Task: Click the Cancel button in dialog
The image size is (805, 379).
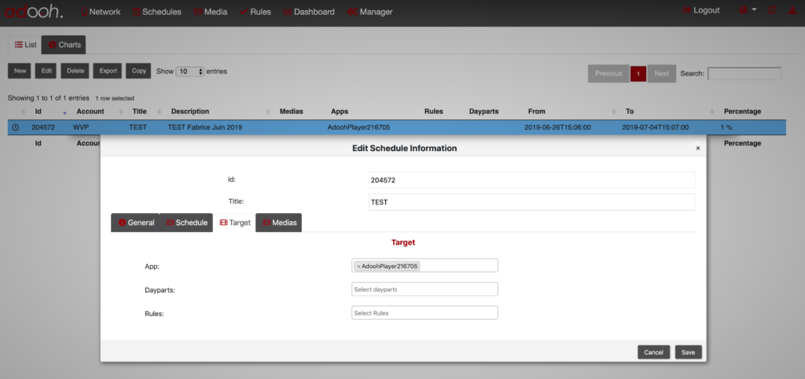Action: tap(653, 352)
